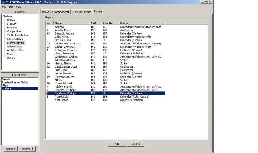Select Milan in Recent Items list

tap(5, 85)
